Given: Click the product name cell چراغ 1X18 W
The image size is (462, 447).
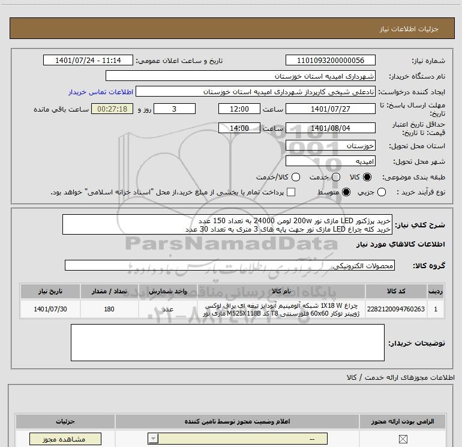Looking at the screenshot, I should pyautogui.click(x=281, y=309).
